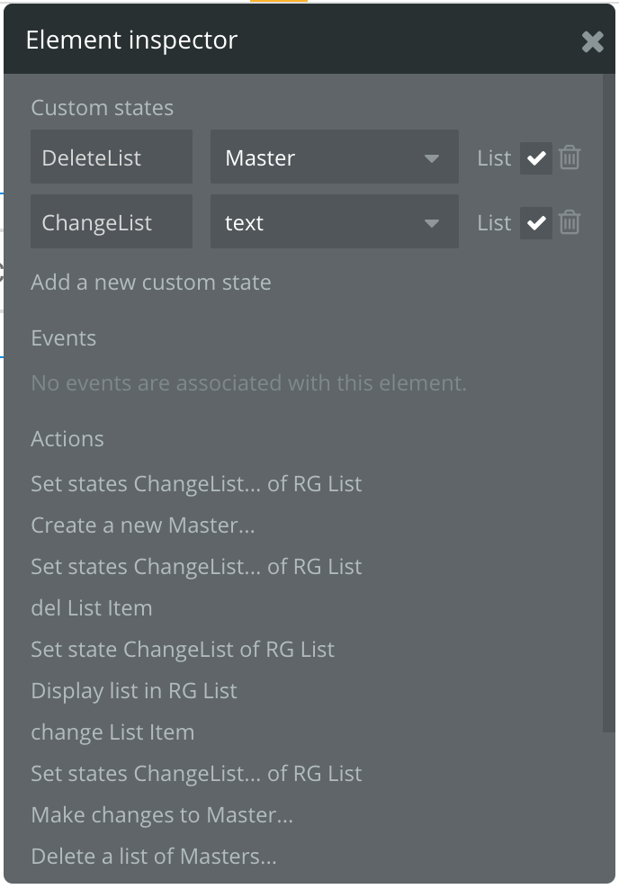This screenshot has height=889, width=619.
Task: Delete the DeleteList custom state via trash icon
Action: (570, 158)
